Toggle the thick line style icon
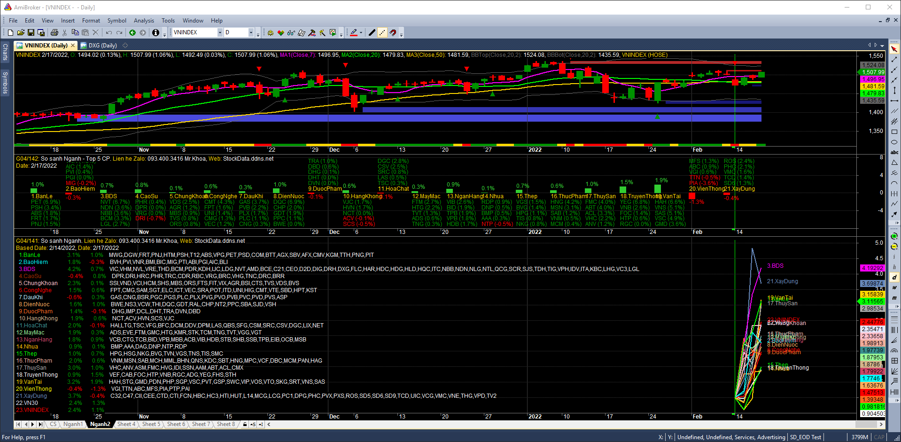 pos(372,32)
